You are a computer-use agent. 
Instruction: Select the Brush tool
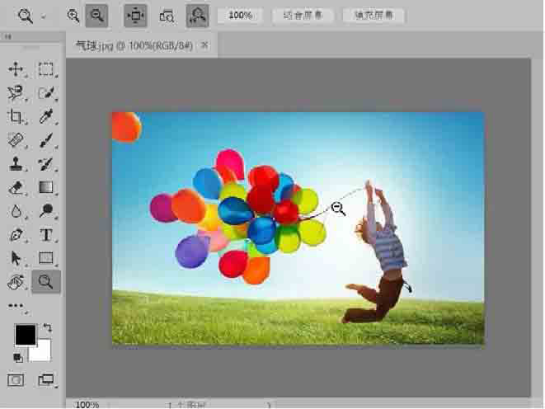click(x=46, y=140)
